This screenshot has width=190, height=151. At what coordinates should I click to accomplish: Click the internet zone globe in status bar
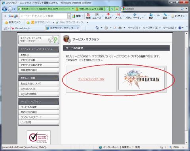click(101, 147)
